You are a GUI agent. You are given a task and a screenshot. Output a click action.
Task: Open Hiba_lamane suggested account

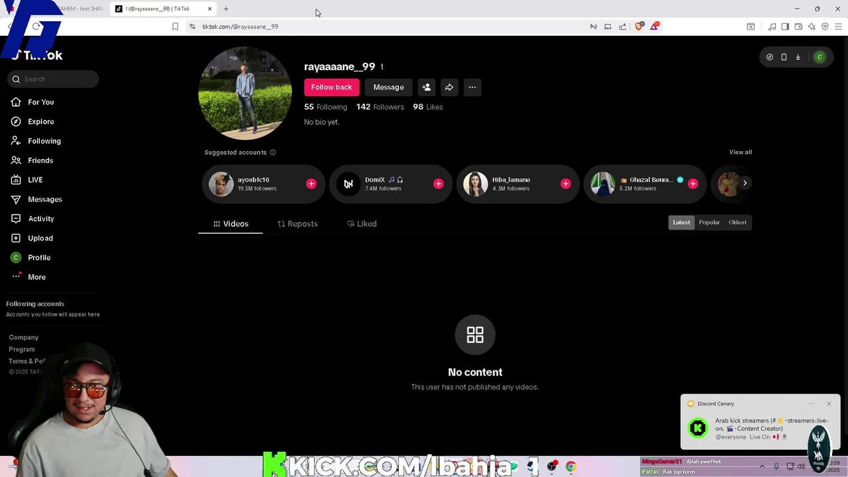click(x=517, y=184)
